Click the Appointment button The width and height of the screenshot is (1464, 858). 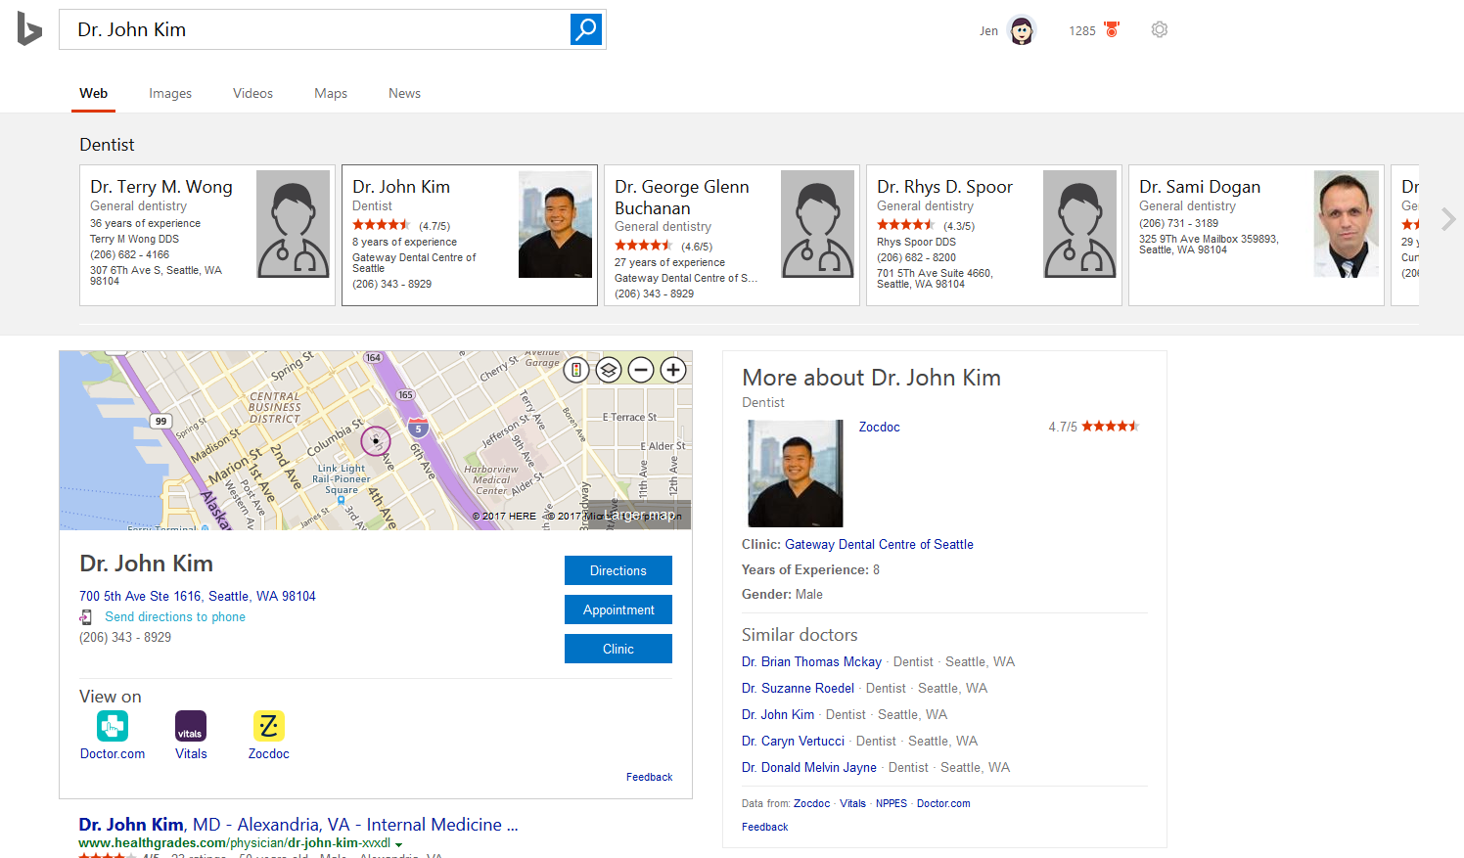pyautogui.click(x=618, y=610)
